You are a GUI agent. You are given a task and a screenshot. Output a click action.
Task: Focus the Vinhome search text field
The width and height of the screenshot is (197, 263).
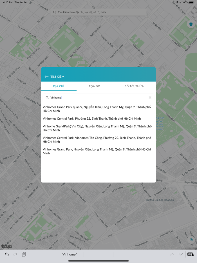pyautogui.click(x=98, y=97)
